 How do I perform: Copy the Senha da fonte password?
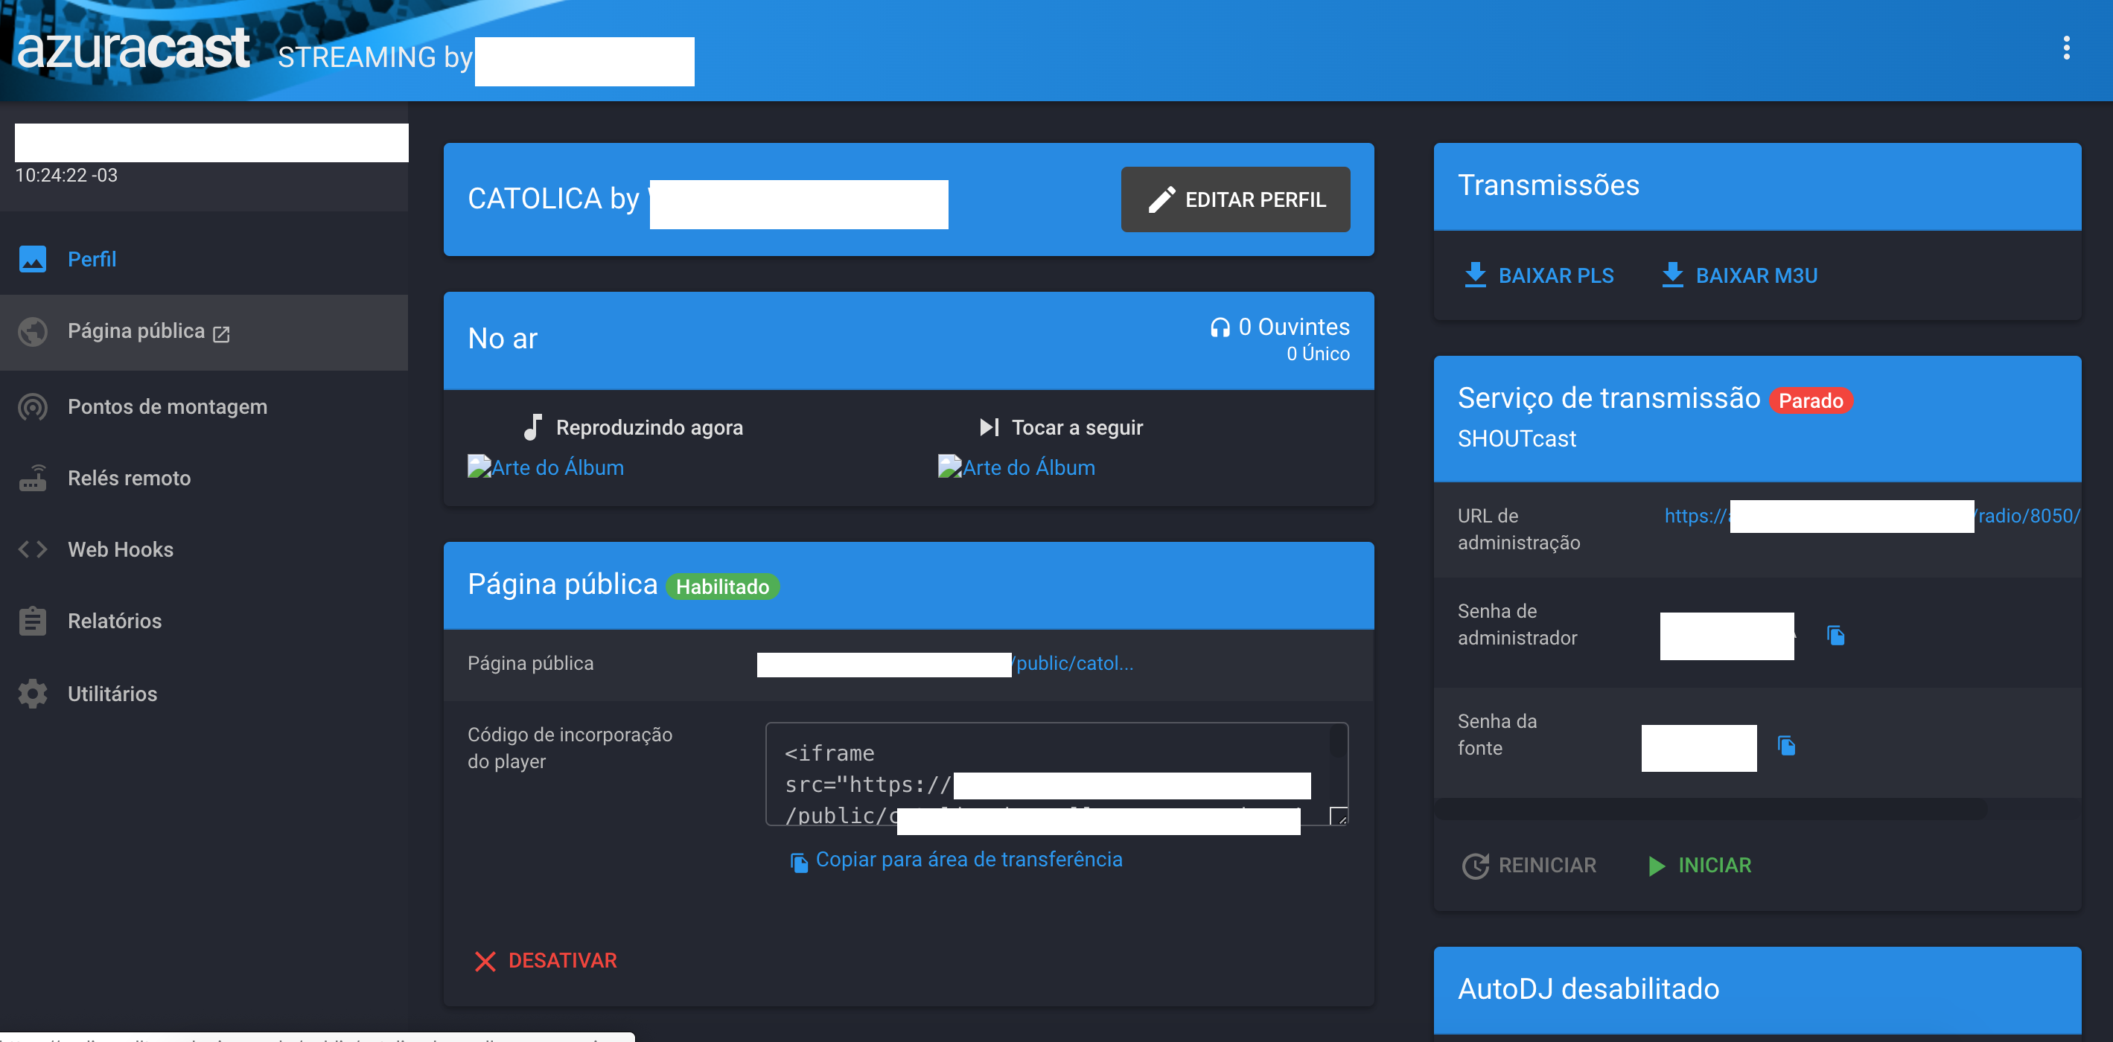tap(1785, 745)
